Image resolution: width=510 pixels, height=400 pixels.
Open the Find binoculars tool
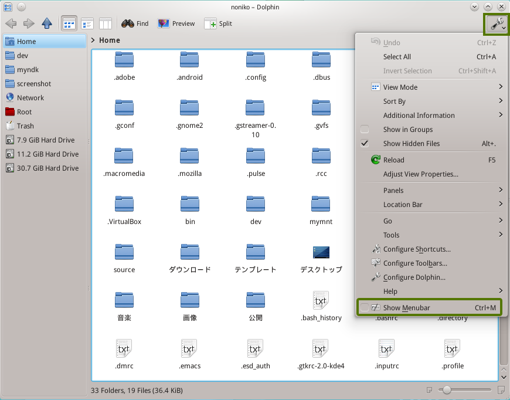[x=135, y=23]
